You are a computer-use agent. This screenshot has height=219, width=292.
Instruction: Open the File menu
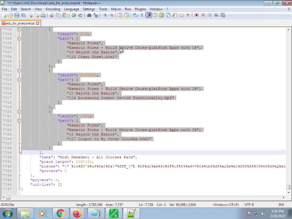tap(5, 9)
